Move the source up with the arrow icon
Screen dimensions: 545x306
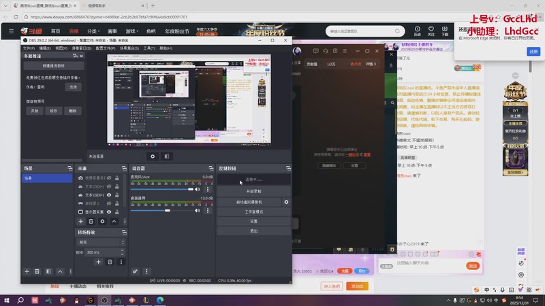(x=114, y=222)
